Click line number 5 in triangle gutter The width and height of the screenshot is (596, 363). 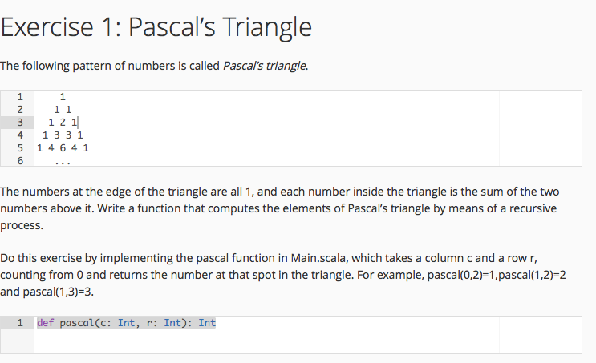point(20,148)
